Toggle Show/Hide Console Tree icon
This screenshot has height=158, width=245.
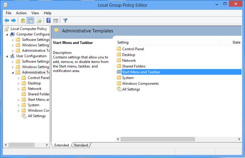click(30, 20)
